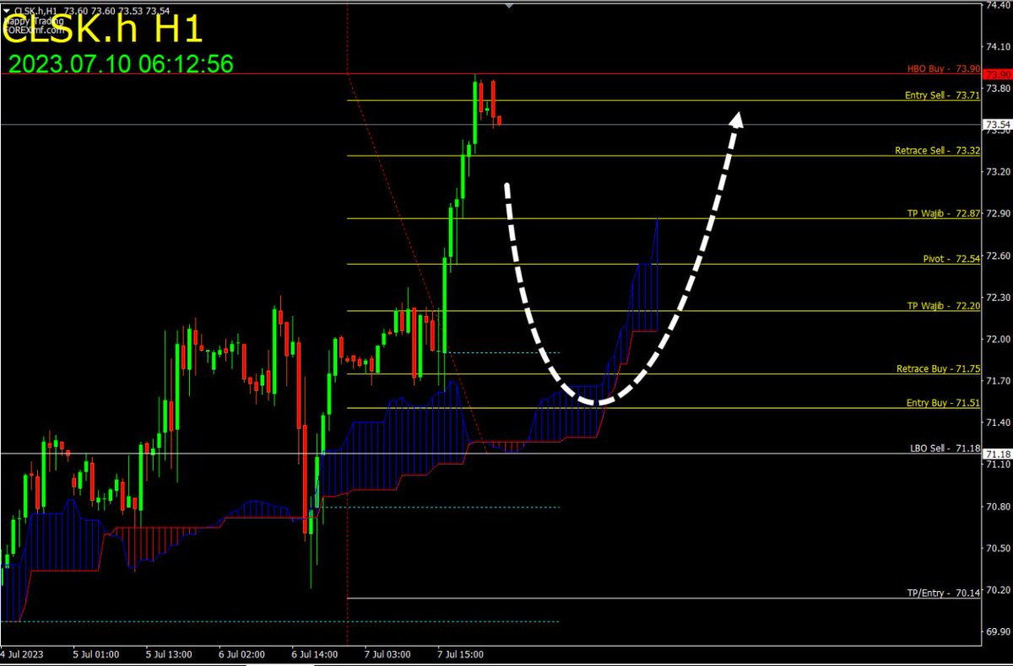Click the red 73.90 price tag on the axis

[x=996, y=73]
